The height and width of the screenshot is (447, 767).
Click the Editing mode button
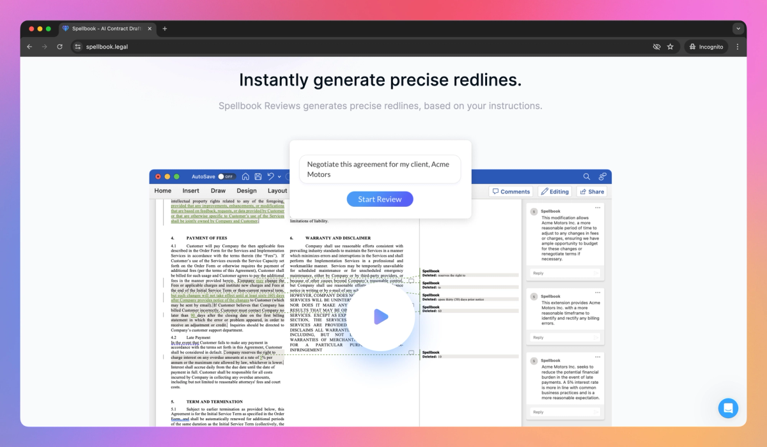click(x=554, y=192)
